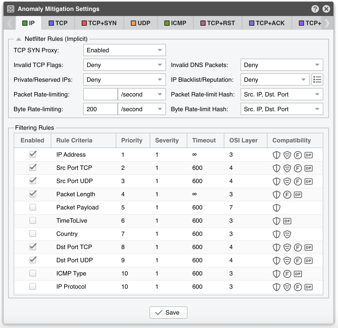Select the IP tab
Image resolution: width=338 pixels, height=328 pixels.
point(28,23)
